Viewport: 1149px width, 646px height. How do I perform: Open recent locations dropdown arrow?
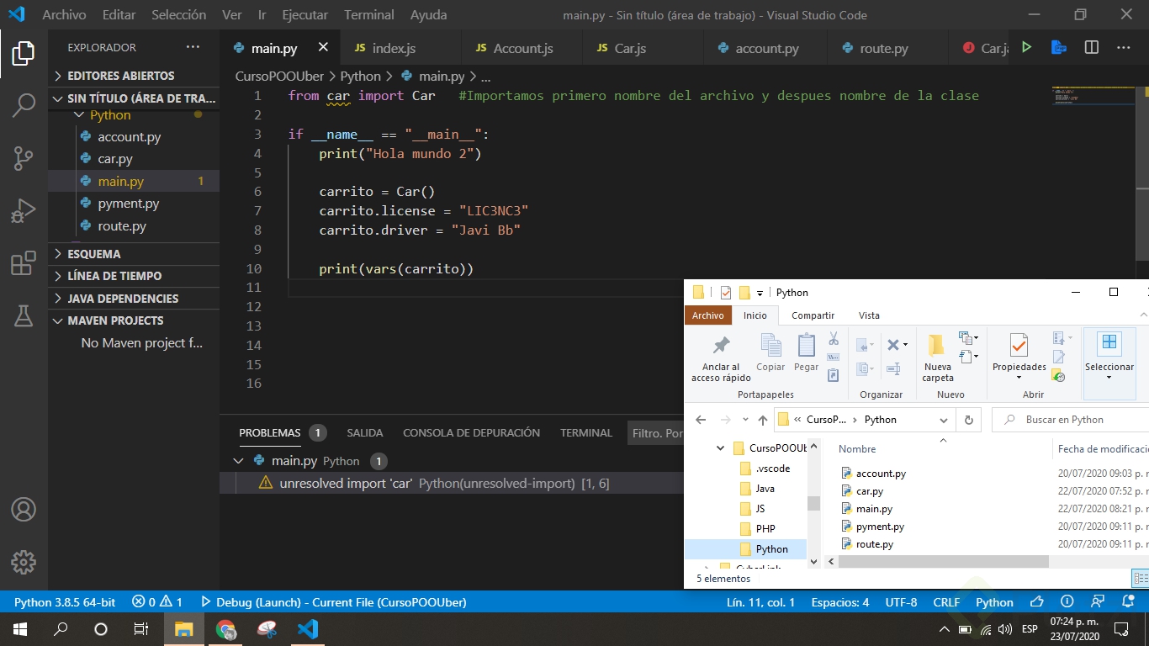[744, 420]
